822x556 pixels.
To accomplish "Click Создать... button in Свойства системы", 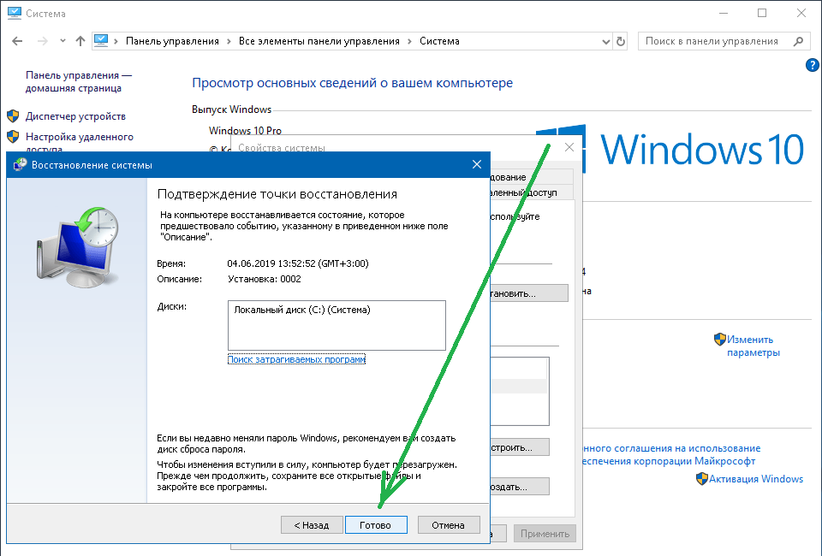I will (520, 487).
